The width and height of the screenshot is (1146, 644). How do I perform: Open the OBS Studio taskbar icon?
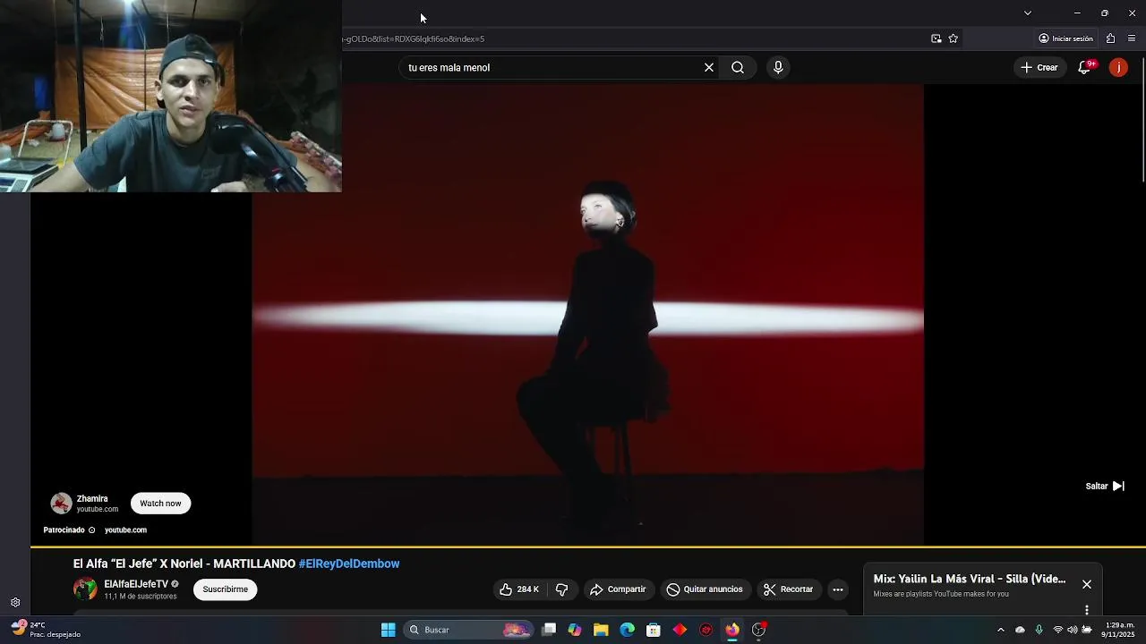758,630
